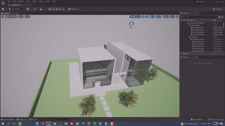Select the Translate tool in viewport
This screenshot has width=225, height=126.
(x=134, y=17)
